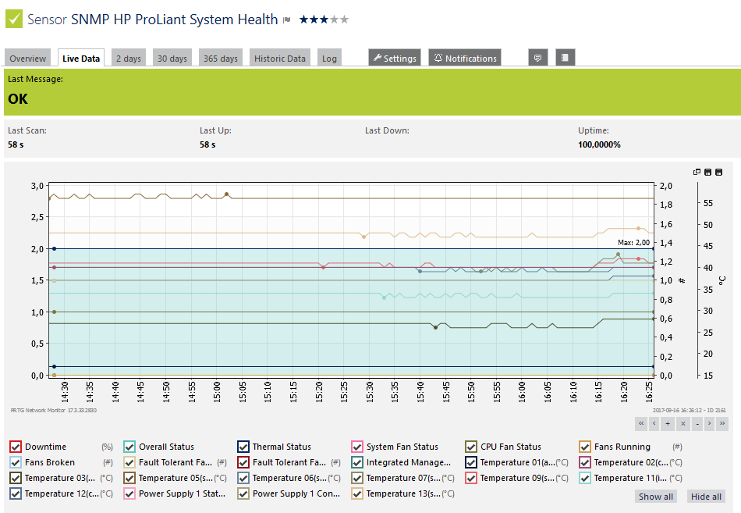Screen dimensions: 741x513
Task: Reset graph zoom with × button
Action: (x=682, y=423)
